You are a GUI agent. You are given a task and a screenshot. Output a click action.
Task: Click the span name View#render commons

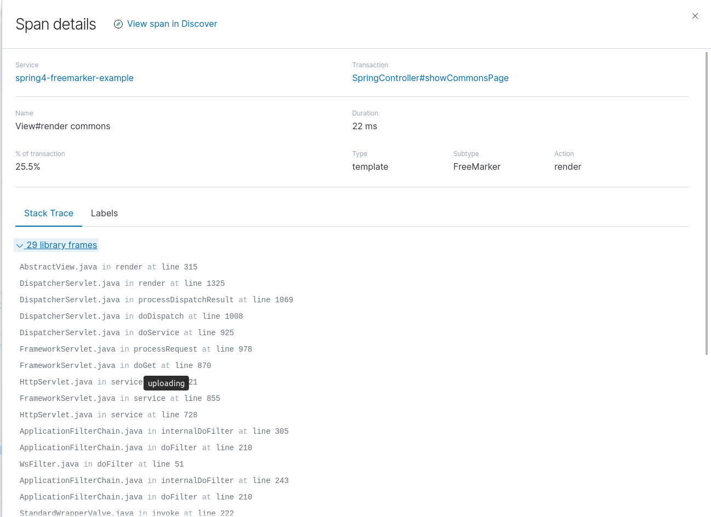63,126
